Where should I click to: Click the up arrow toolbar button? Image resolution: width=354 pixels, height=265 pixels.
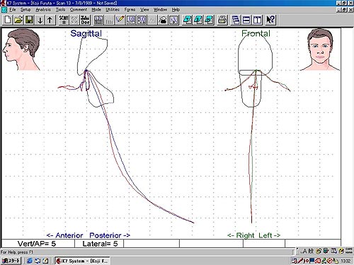coord(50,20)
